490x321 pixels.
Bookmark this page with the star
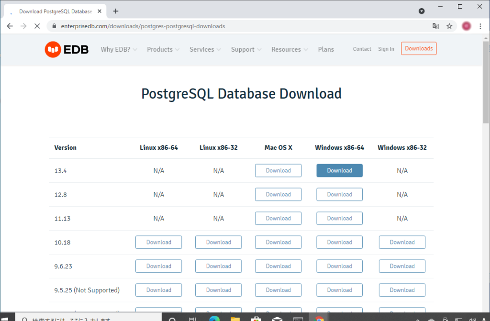pos(449,26)
